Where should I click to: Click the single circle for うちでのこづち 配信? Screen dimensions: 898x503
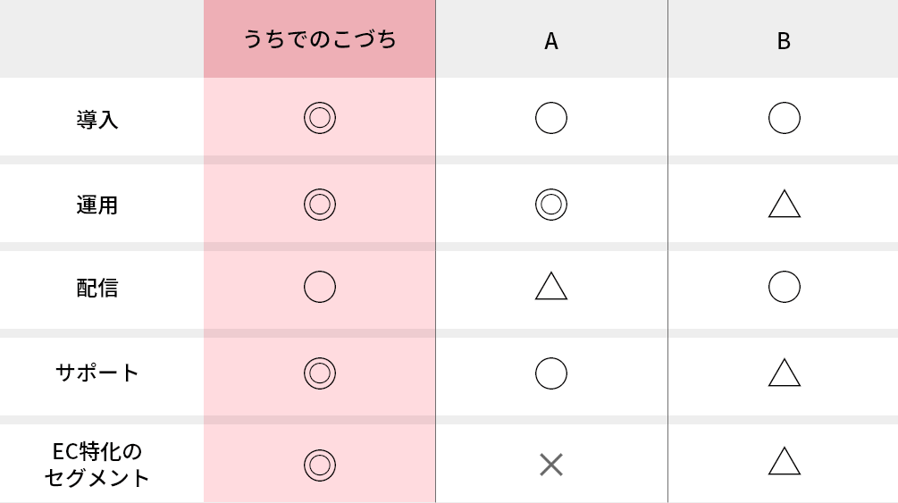pyautogui.click(x=319, y=287)
